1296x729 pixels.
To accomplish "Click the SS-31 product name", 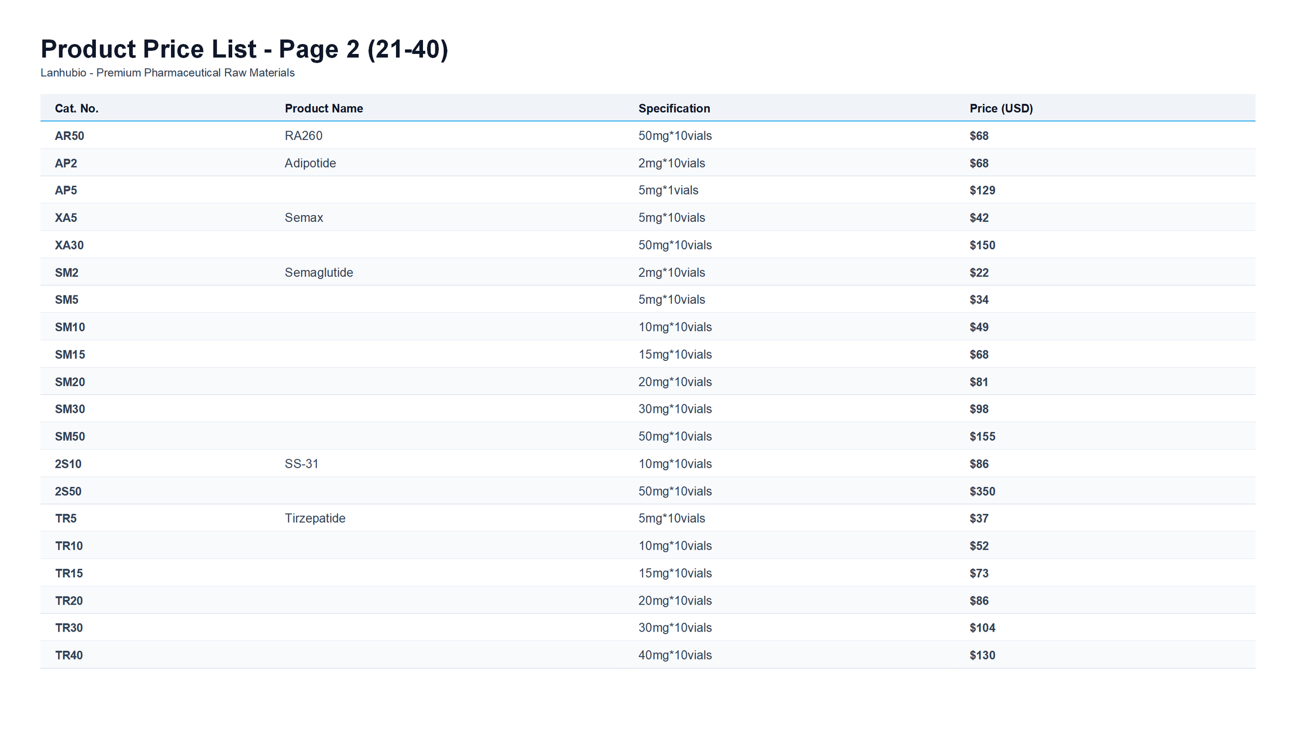I will (x=301, y=464).
